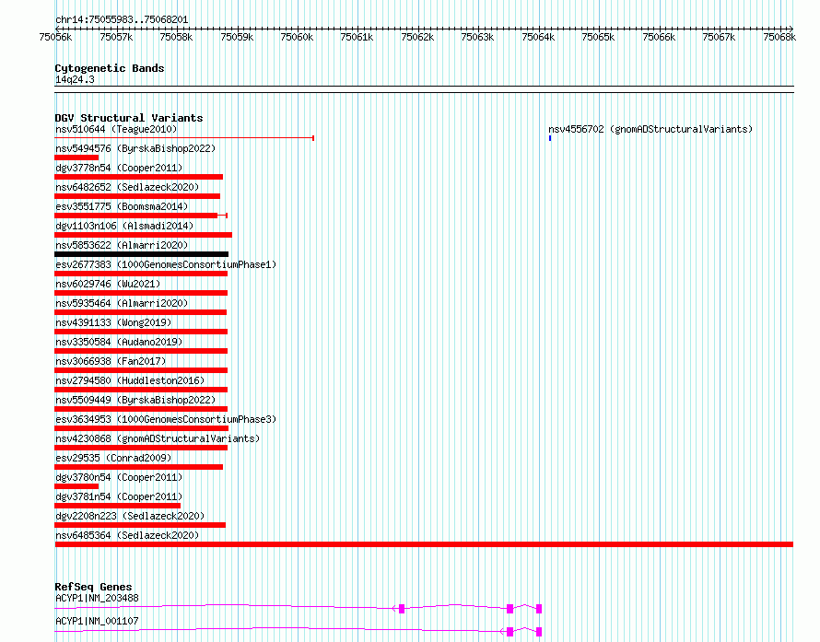Select dgv2208n223 (Sedlazeck2020) label
Screen dimensions: 820x642
tap(130, 516)
